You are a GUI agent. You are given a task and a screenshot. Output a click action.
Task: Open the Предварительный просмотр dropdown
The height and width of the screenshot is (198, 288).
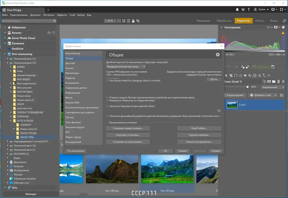126,67
